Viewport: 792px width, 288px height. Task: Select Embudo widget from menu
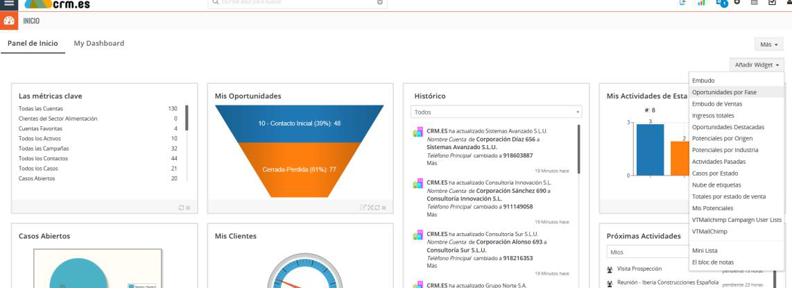pyautogui.click(x=737, y=81)
